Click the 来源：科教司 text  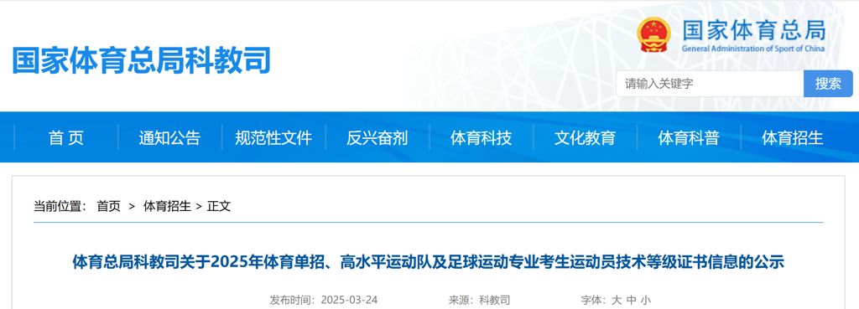[x=479, y=301]
